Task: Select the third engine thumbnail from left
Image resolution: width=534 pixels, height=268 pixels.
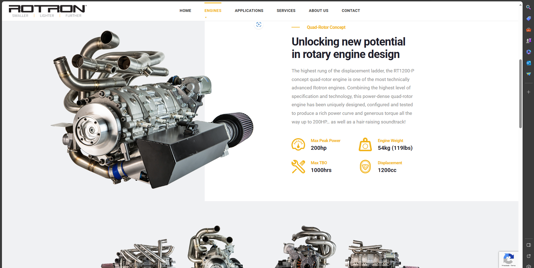Action: click(x=305, y=247)
